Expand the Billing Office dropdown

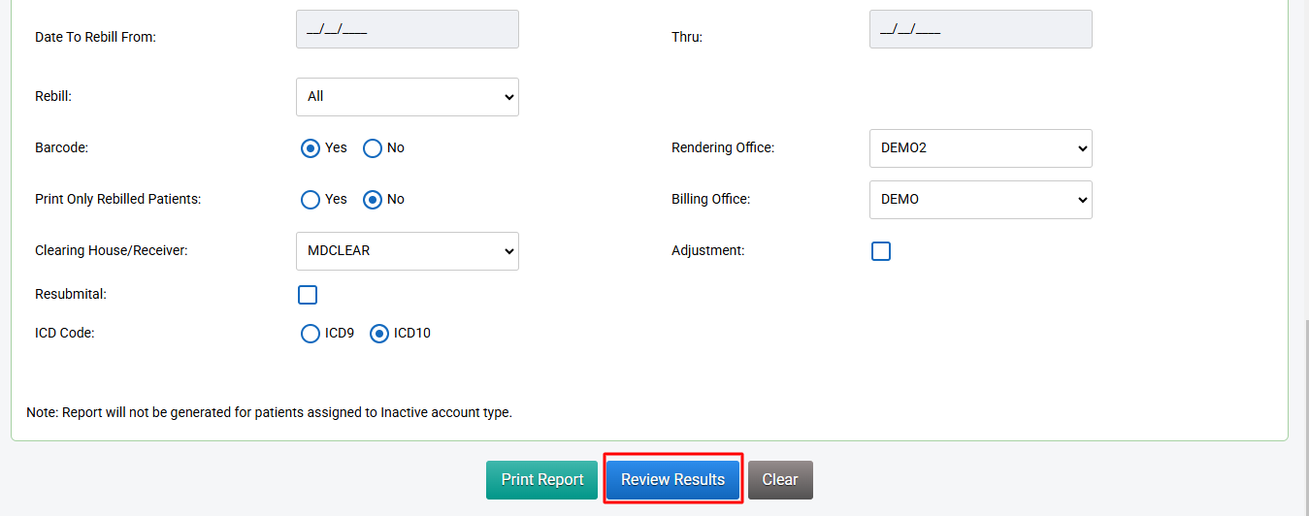(980, 200)
